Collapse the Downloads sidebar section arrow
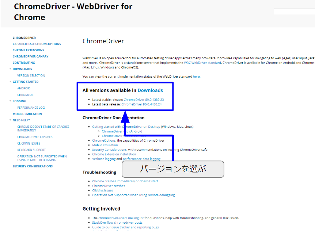 coord(10,69)
